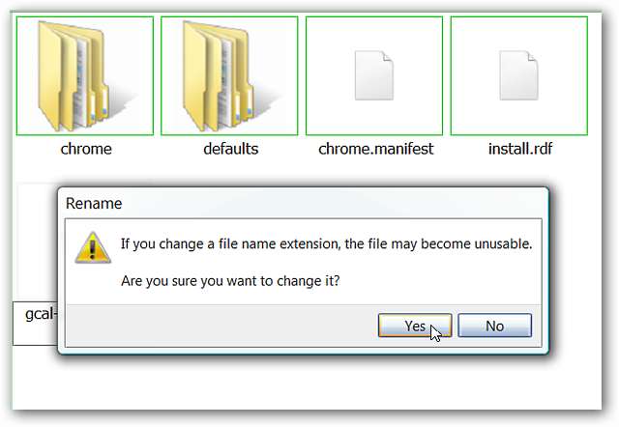This screenshot has width=619, height=427.
Task: Click the 'defaults' folder name label
Action: (230, 149)
